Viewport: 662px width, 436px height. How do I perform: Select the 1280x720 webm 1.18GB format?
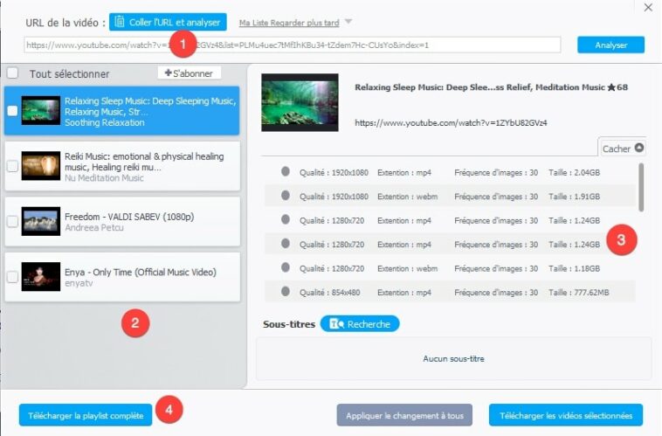pos(286,266)
